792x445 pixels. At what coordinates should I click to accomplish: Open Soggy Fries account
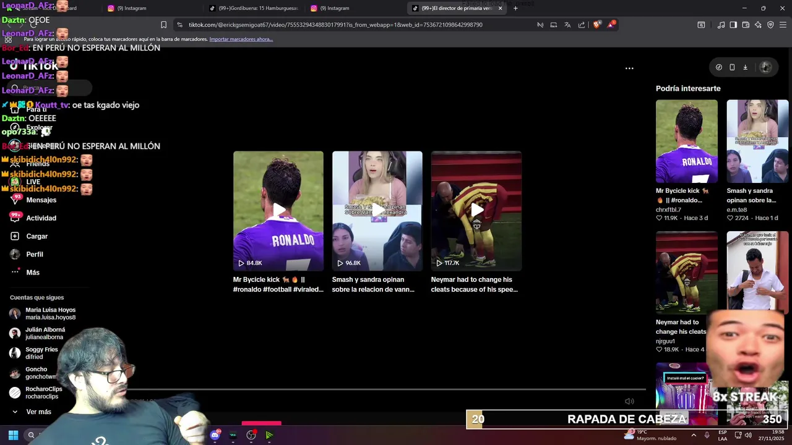click(41, 353)
